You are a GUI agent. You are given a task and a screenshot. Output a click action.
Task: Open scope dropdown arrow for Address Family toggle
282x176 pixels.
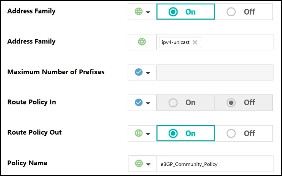(x=148, y=12)
